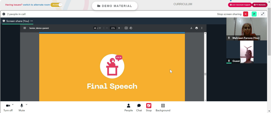Image resolution: width=271 pixels, height=113 pixels.
Task: Open the DEMO MATERIAL button
Action: coord(115,6)
